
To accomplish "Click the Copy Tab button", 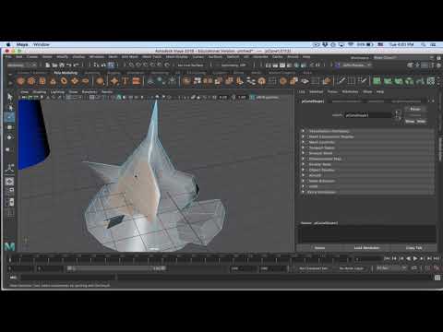I will tap(413, 248).
